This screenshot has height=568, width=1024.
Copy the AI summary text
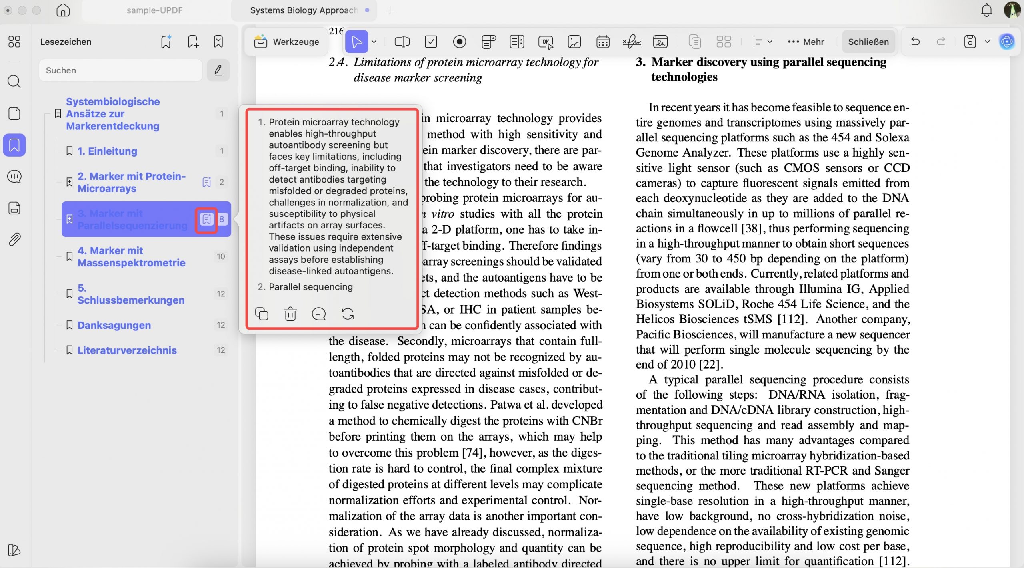[x=262, y=314]
